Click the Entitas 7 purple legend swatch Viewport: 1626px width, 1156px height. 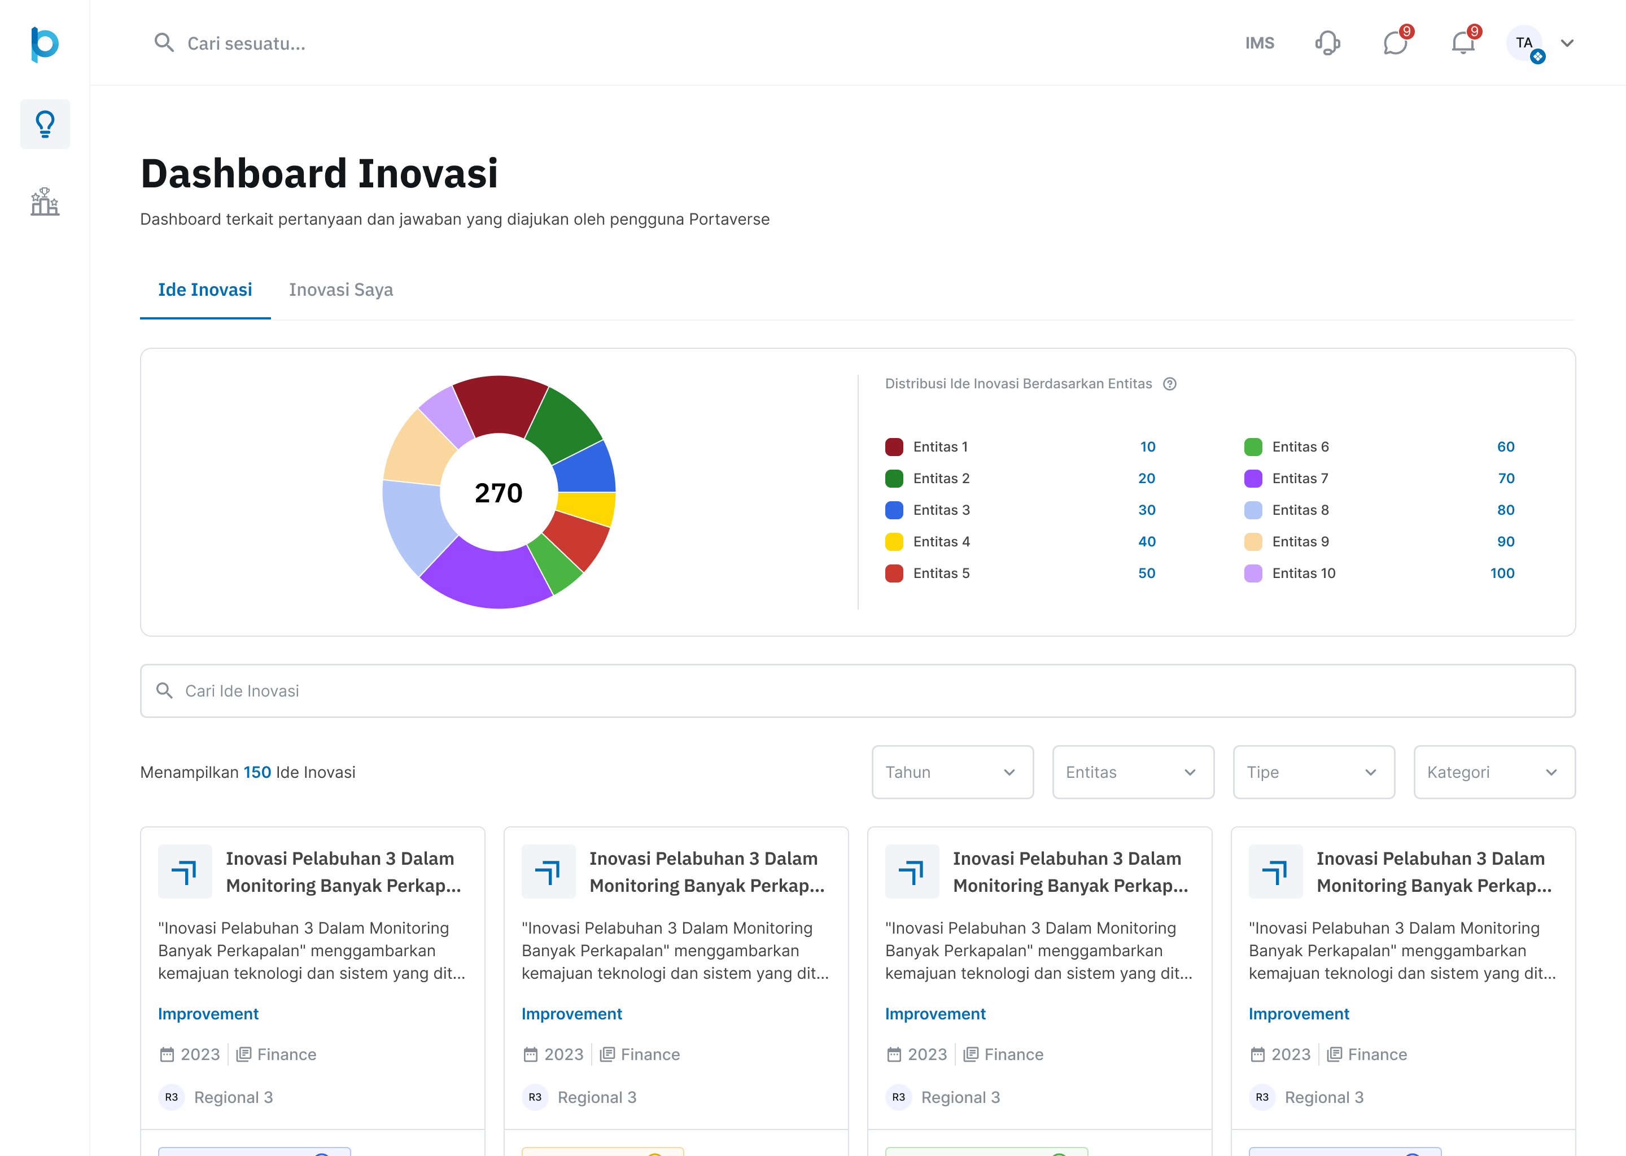click(1253, 478)
